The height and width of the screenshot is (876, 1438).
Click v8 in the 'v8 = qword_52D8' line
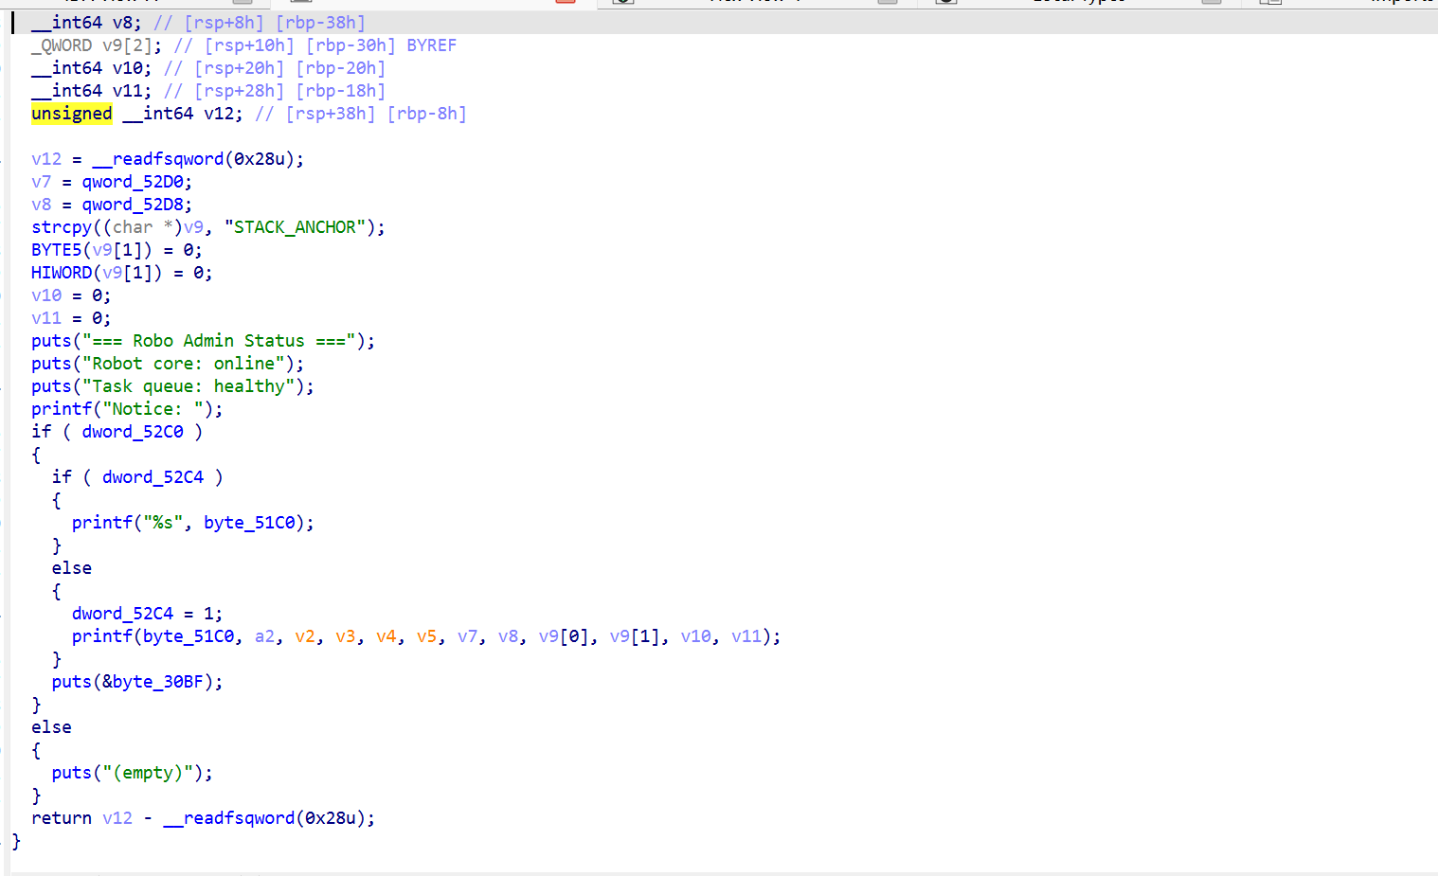coord(42,205)
